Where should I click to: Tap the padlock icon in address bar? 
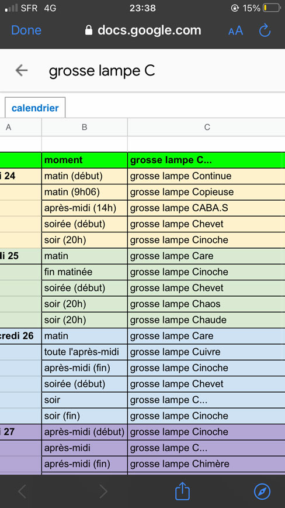[x=89, y=30]
